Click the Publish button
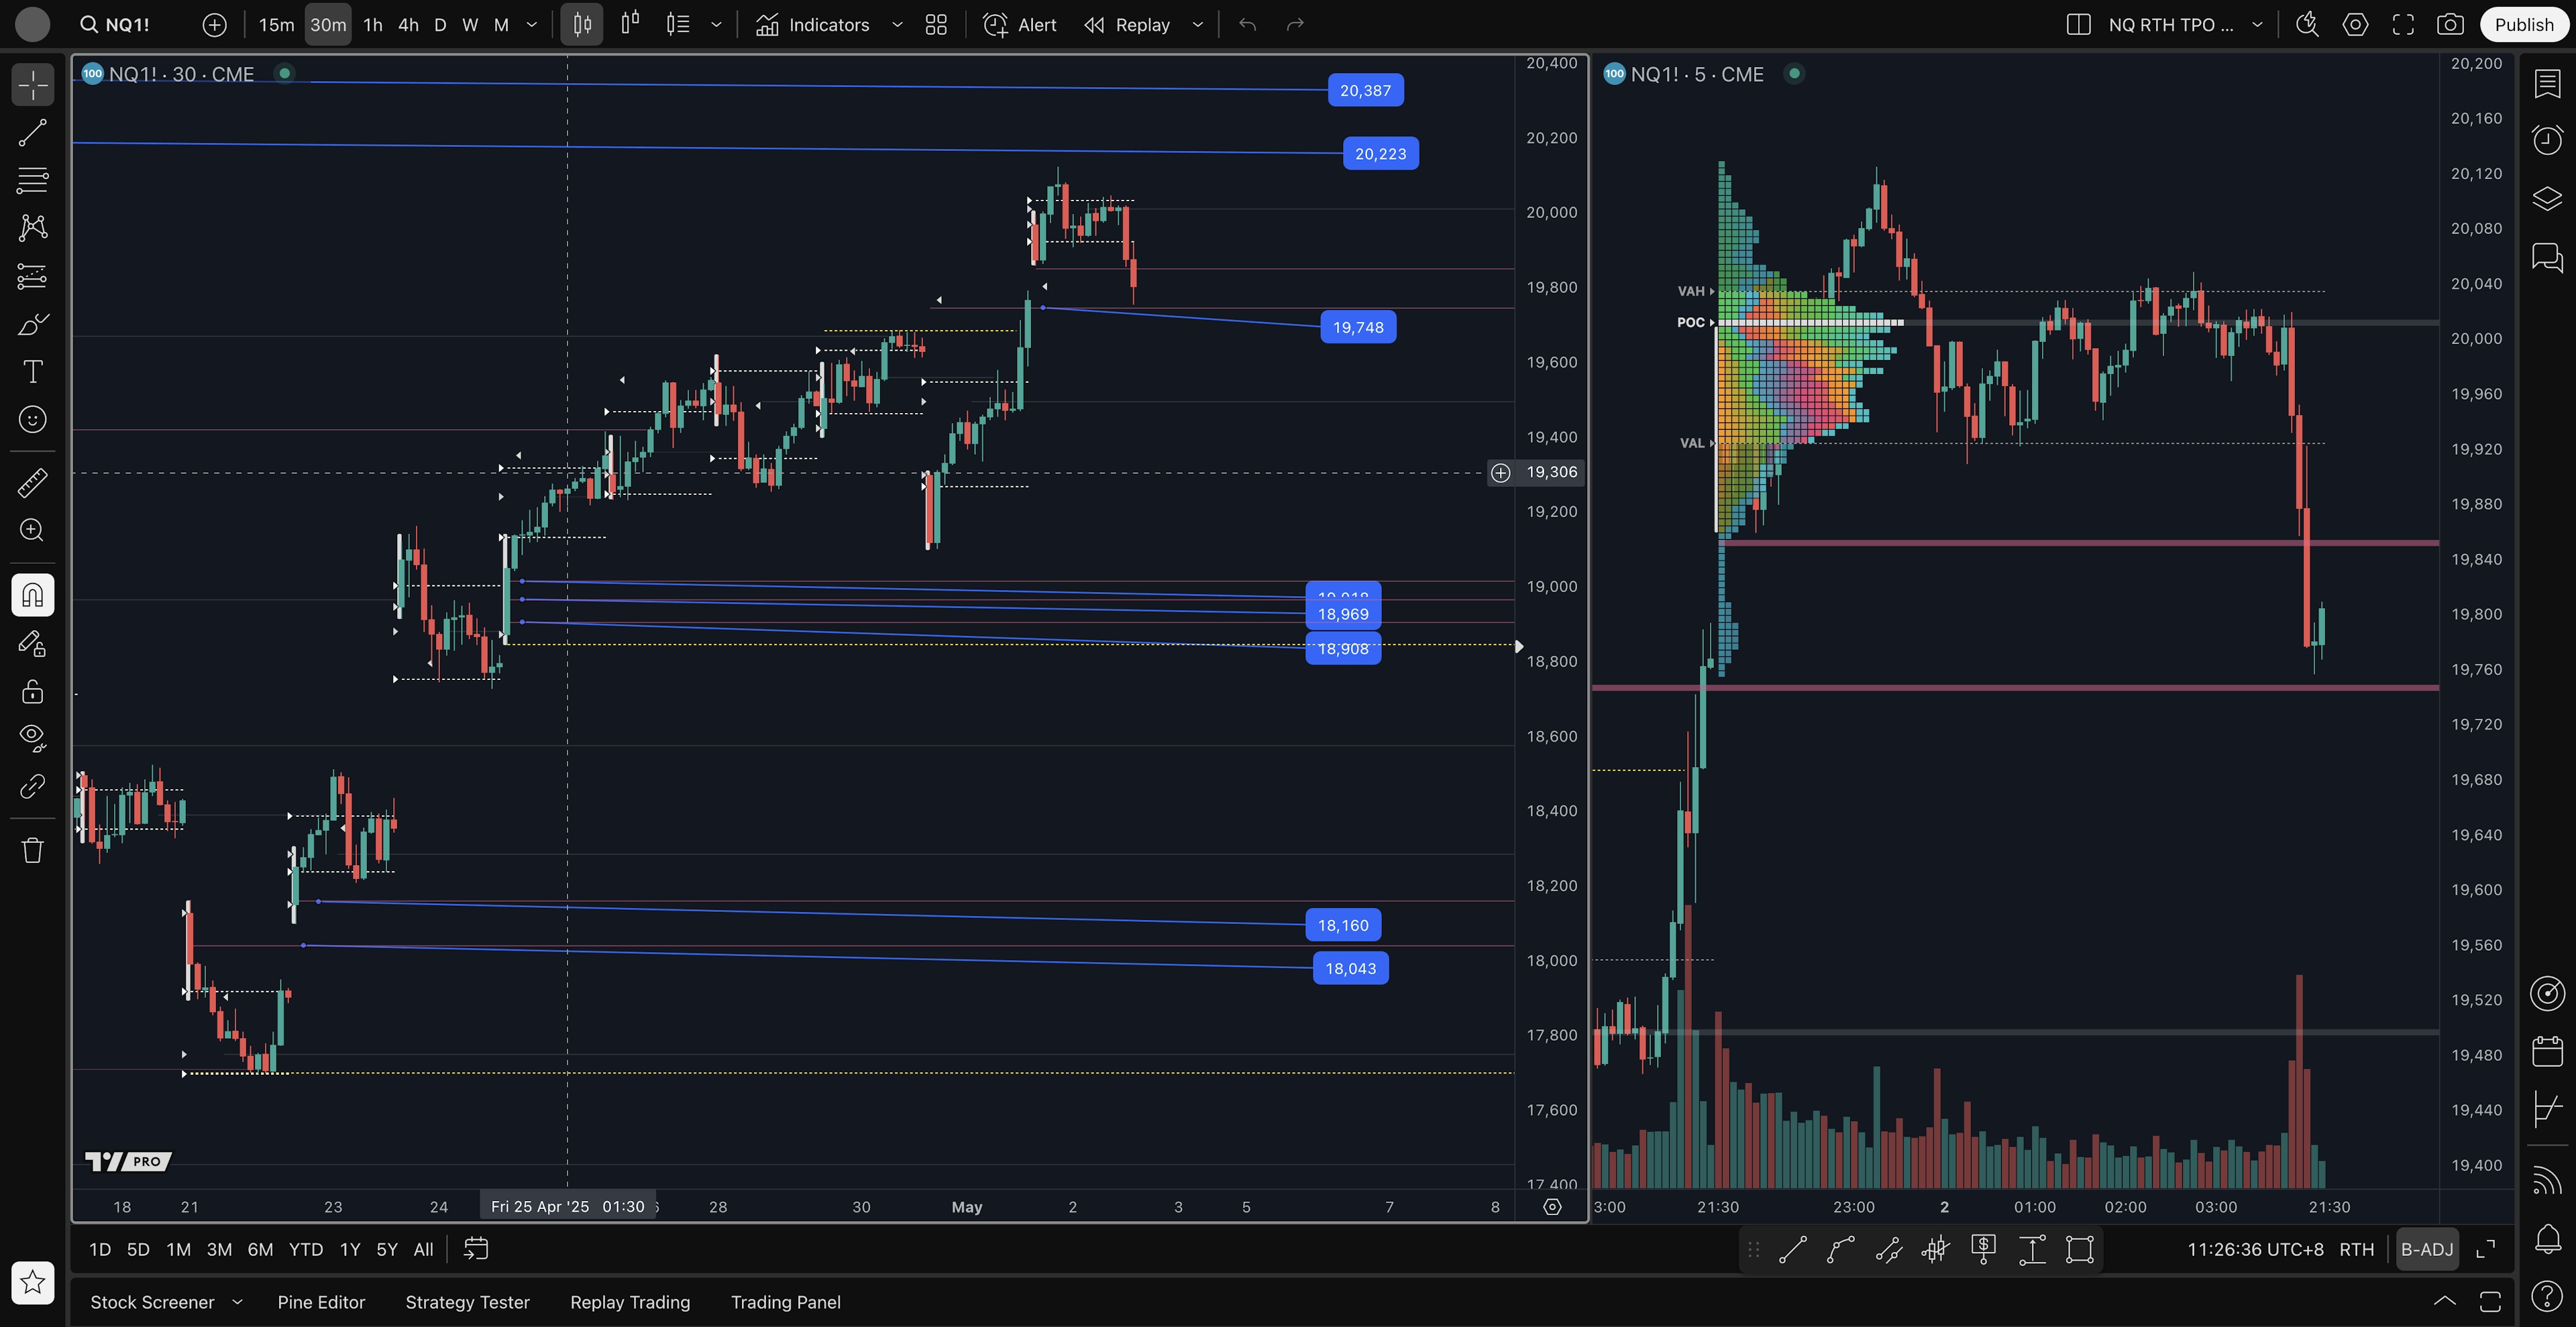Screen dimensions: 2576x1327 2523,25
